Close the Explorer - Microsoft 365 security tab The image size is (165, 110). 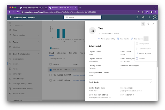coord(76,8)
